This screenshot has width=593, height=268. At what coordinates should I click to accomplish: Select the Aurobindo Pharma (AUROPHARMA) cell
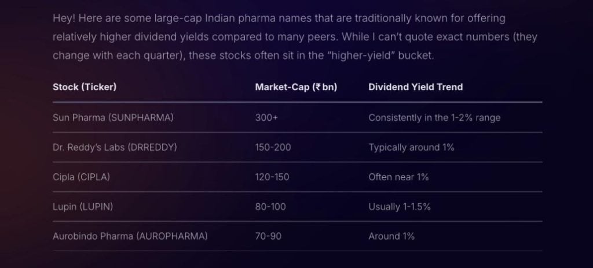(x=130, y=236)
